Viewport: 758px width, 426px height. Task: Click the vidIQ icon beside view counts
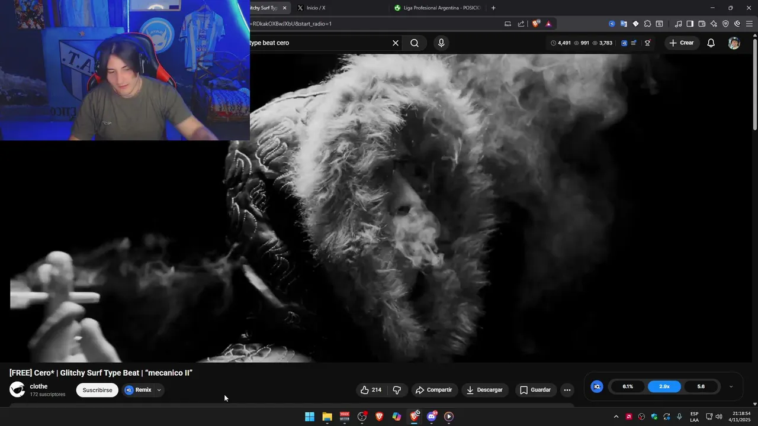[624, 43]
